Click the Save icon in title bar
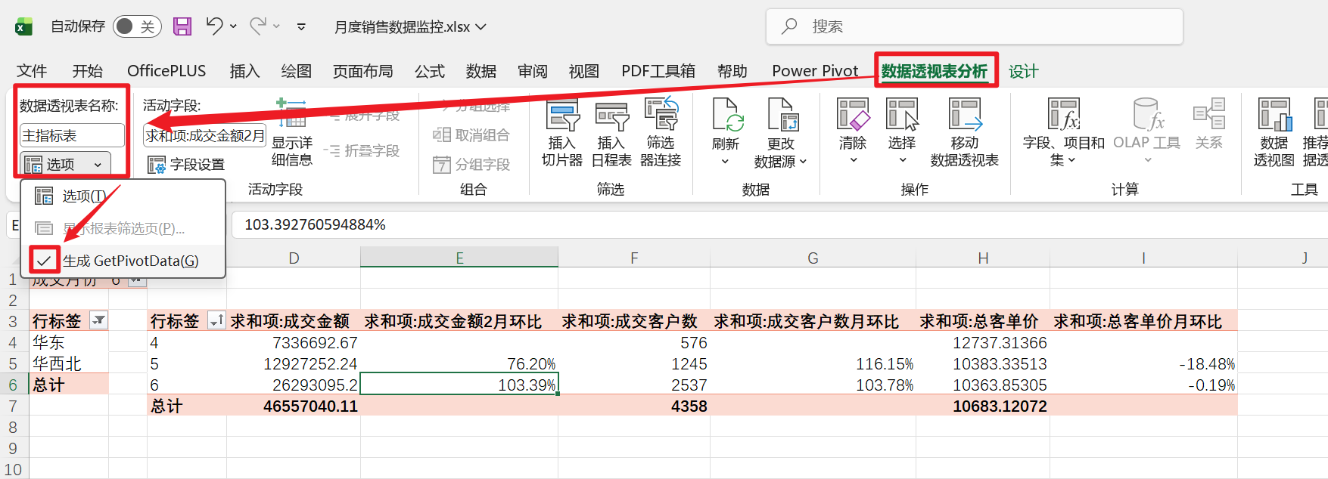The image size is (1328, 479). pyautogui.click(x=182, y=26)
